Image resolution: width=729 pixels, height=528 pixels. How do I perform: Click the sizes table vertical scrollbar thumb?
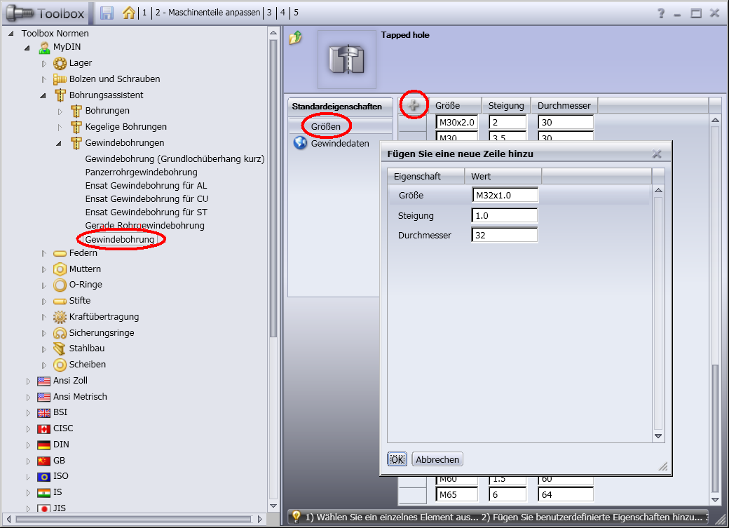click(x=715, y=428)
